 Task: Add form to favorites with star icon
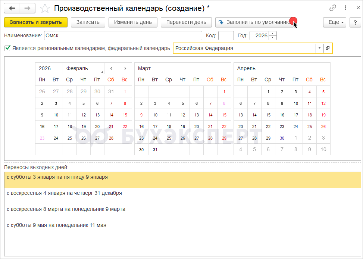click(x=44, y=8)
